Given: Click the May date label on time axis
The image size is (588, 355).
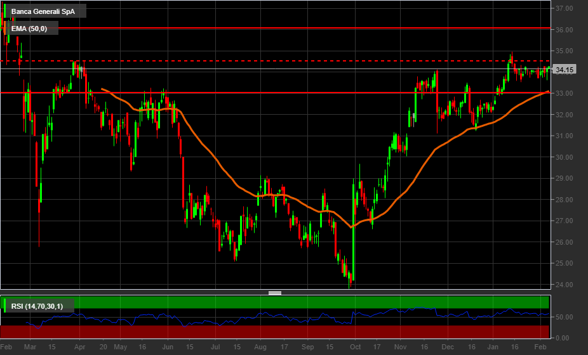Looking at the screenshot, I should pyautogui.click(x=121, y=347).
